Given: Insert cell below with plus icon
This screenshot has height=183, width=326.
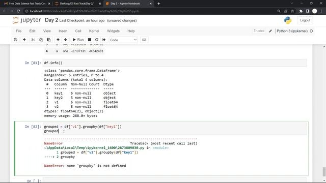Looking at the screenshot, I should [24, 40].
